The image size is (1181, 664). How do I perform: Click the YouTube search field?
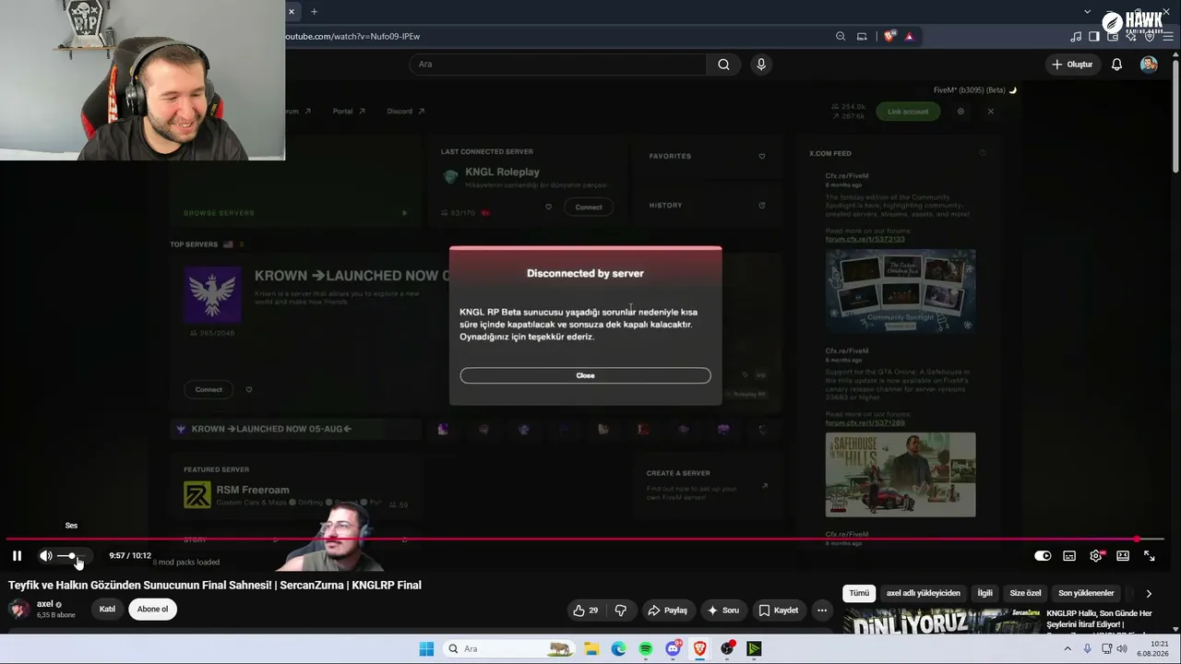[x=556, y=65]
